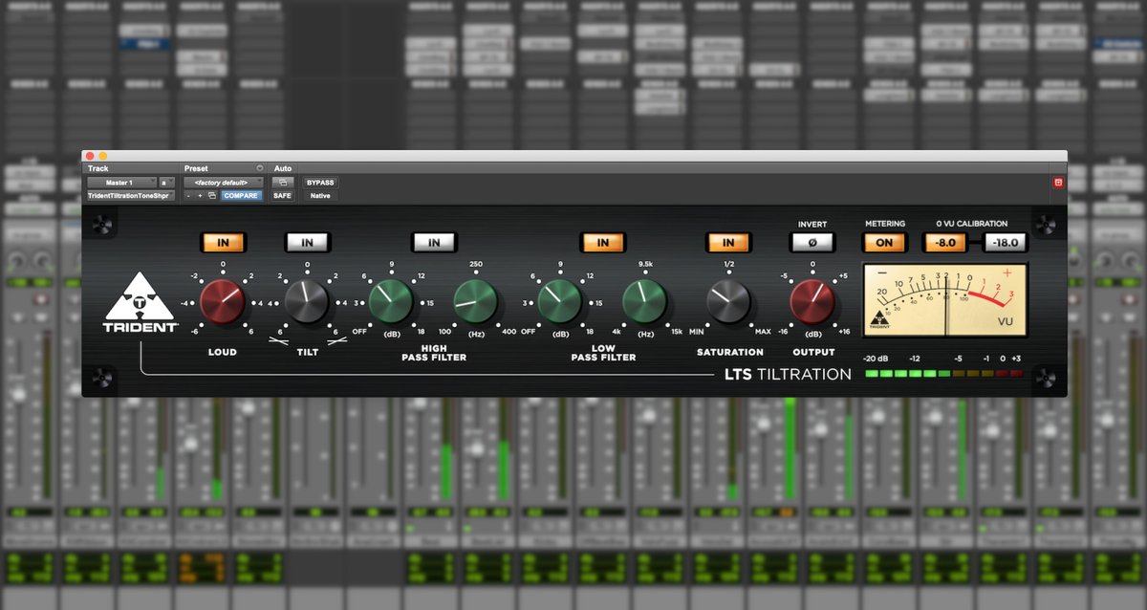Open the factory default preset dropdown
Screen dimensions: 1147x610
point(223,183)
